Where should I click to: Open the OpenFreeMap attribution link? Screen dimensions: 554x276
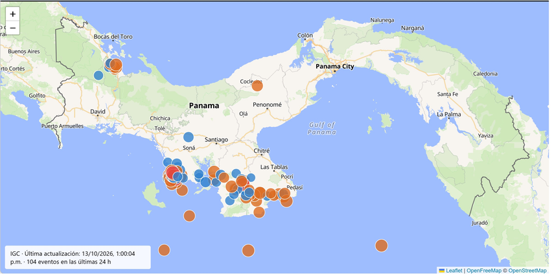pos(484,271)
